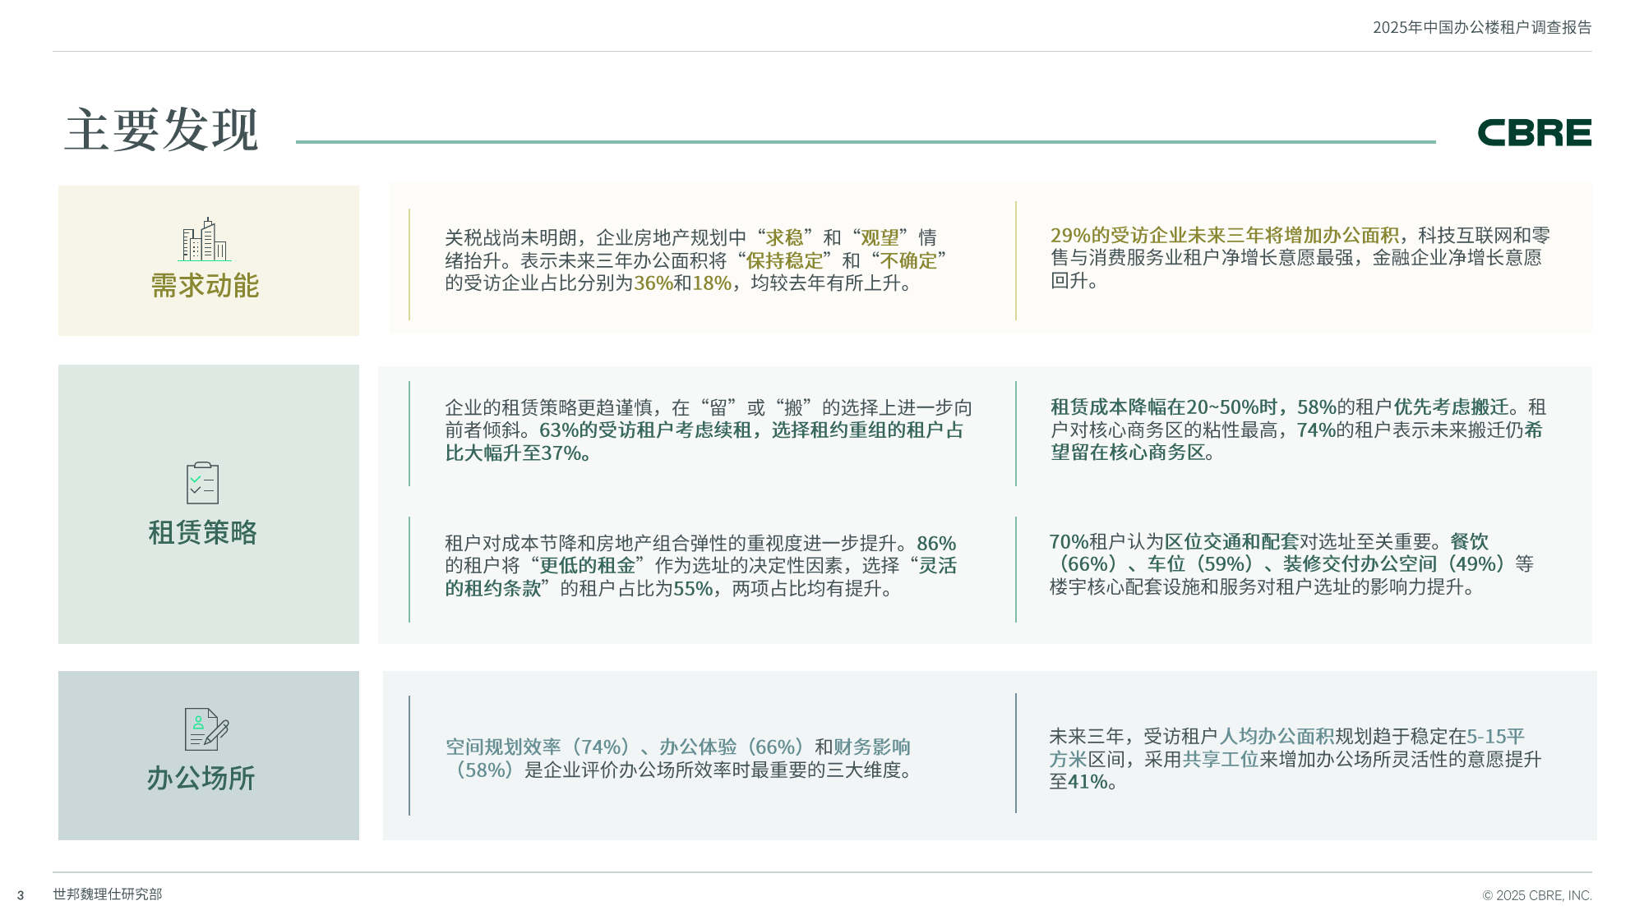
Task: Click the 86% figure in cost-saving paragraph
Action: [936, 544]
